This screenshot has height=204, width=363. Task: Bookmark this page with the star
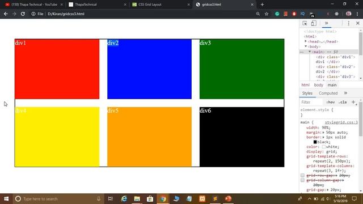(267, 14)
